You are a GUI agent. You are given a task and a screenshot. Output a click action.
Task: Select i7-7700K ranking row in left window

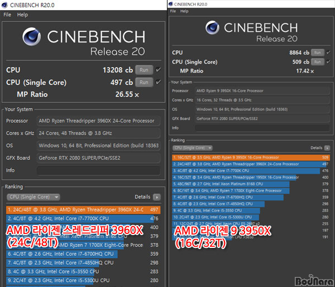[83, 219]
